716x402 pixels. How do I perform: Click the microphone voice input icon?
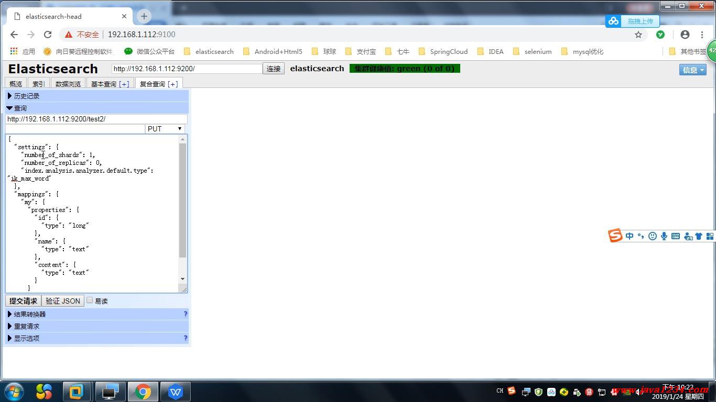pos(664,236)
